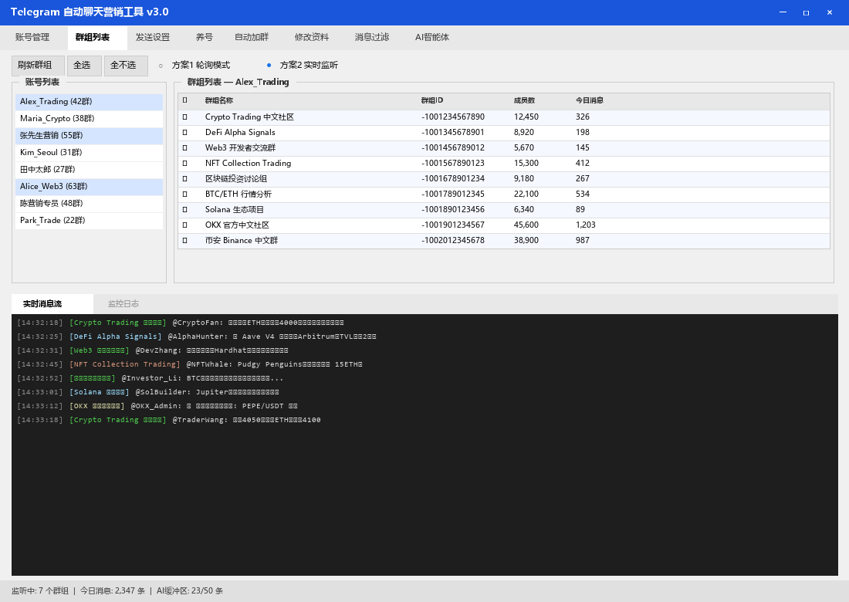Viewport: 849px width, 602px height.
Task: Sort by the 成员数 column header
Action: [x=525, y=100]
